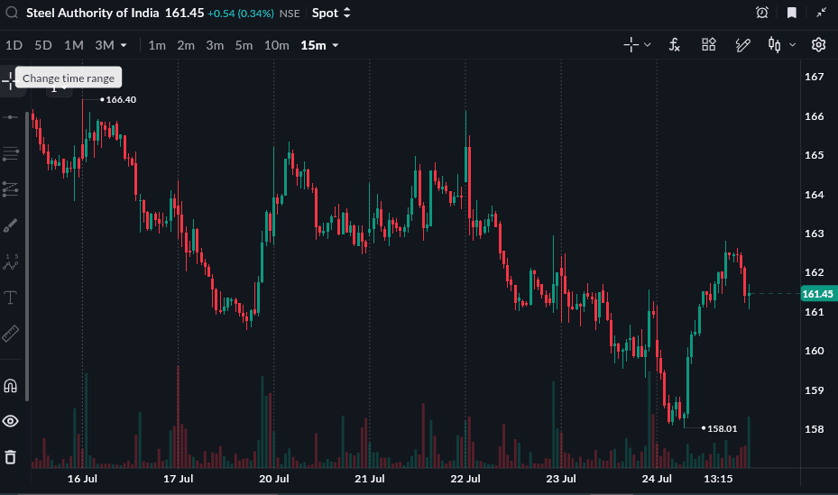Click the 167 price axis label

(814, 77)
